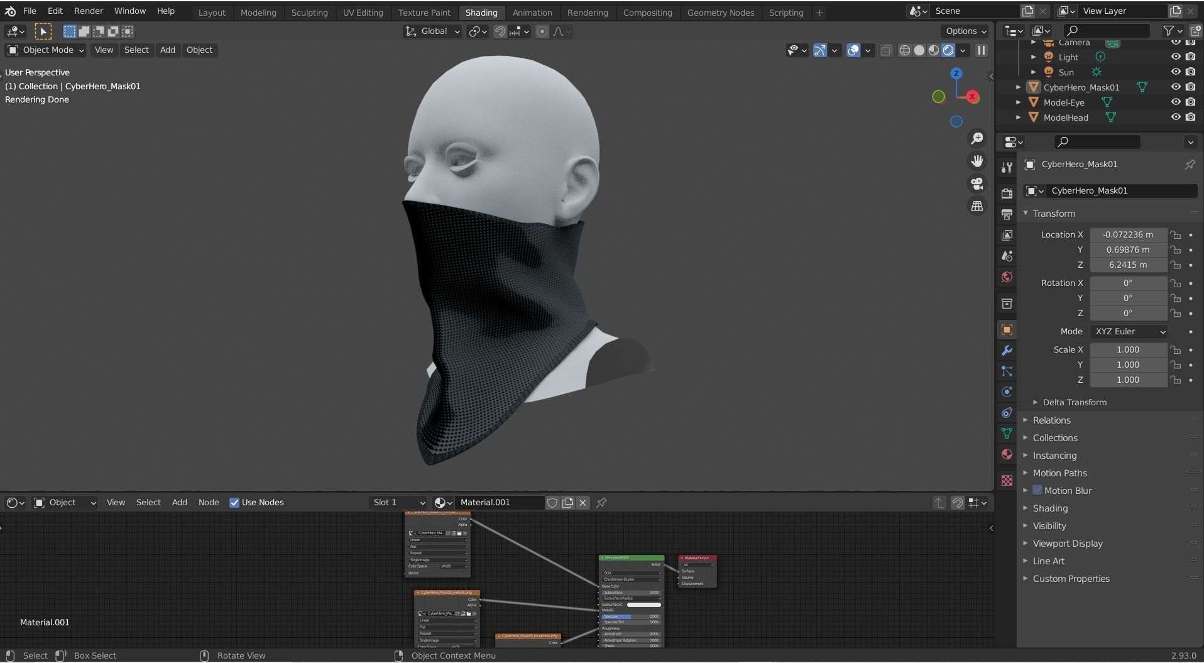1204x663 pixels.
Task: Open the File menu
Action: click(x=30, y=11)
